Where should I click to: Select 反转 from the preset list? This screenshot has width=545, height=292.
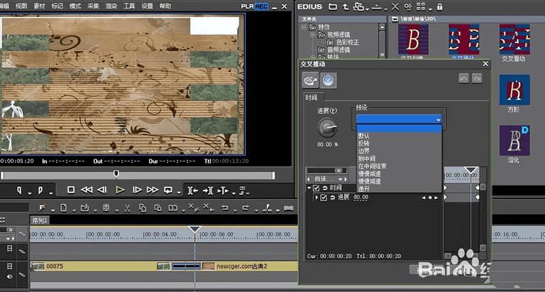click(x=364, y=143)
